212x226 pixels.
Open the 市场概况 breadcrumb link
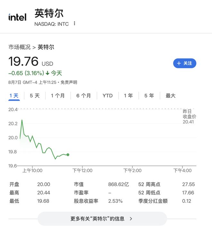[x=19, y=47]
